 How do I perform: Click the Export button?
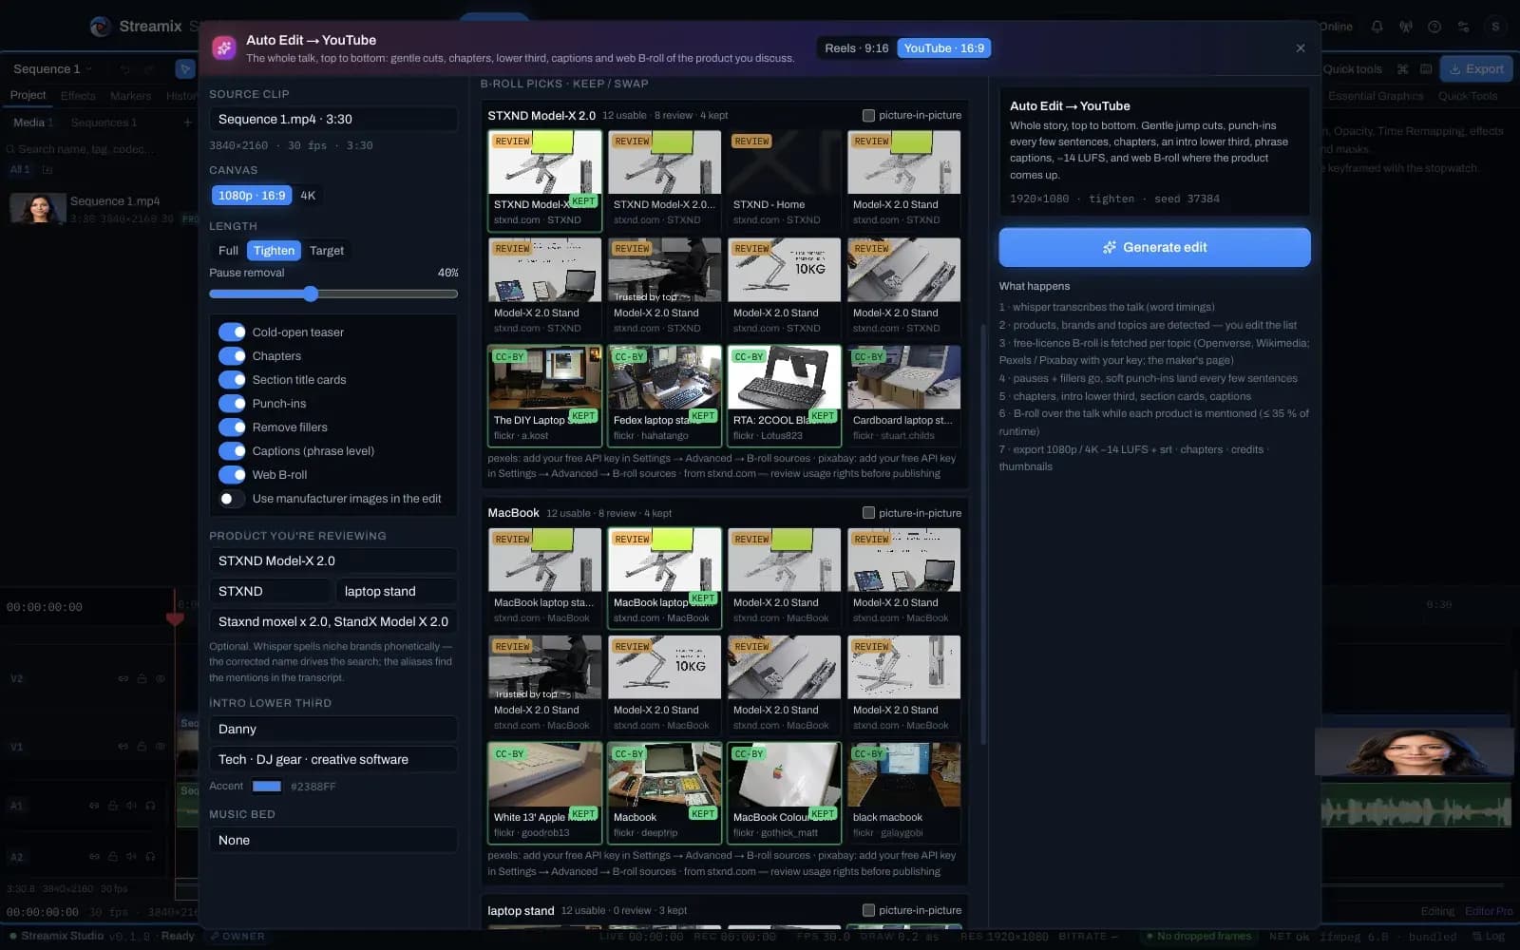1476,68
